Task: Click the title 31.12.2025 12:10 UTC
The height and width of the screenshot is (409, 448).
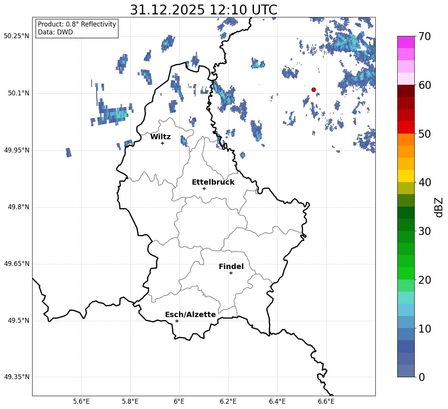Action: (204, 10)
